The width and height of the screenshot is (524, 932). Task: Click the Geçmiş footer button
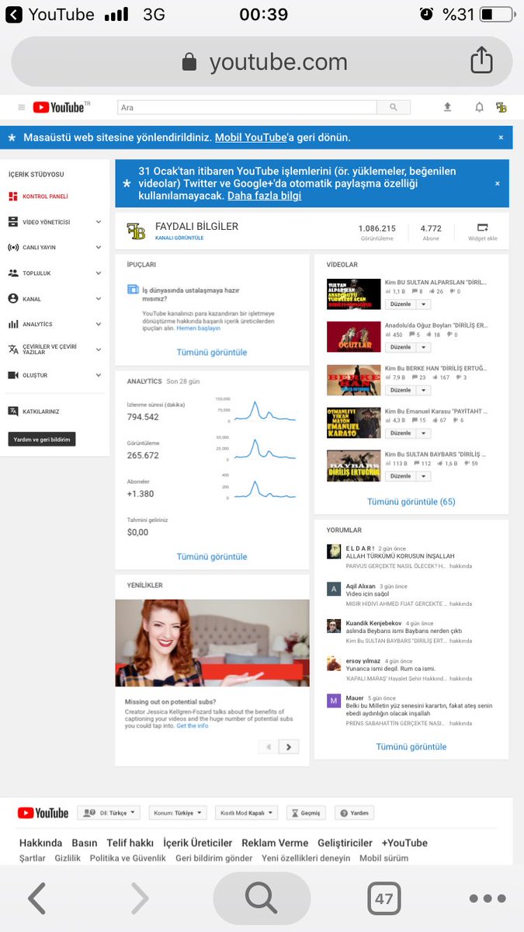pyautogui.click(x=306, y=813)
